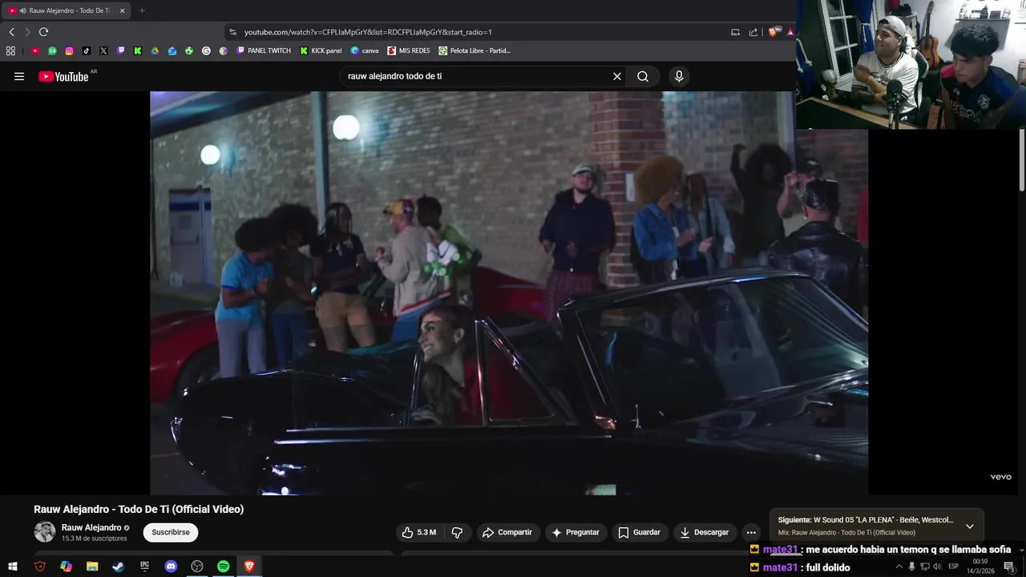1026x577 pixels.
Task: Open Pelota Libre bookmark
Action: (x=475, y=50)
